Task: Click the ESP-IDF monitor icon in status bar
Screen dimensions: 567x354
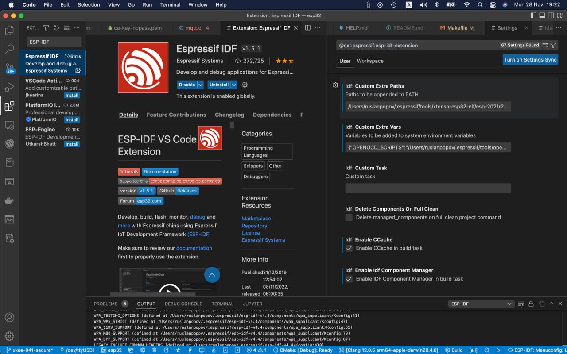Action: pos(202,350)
